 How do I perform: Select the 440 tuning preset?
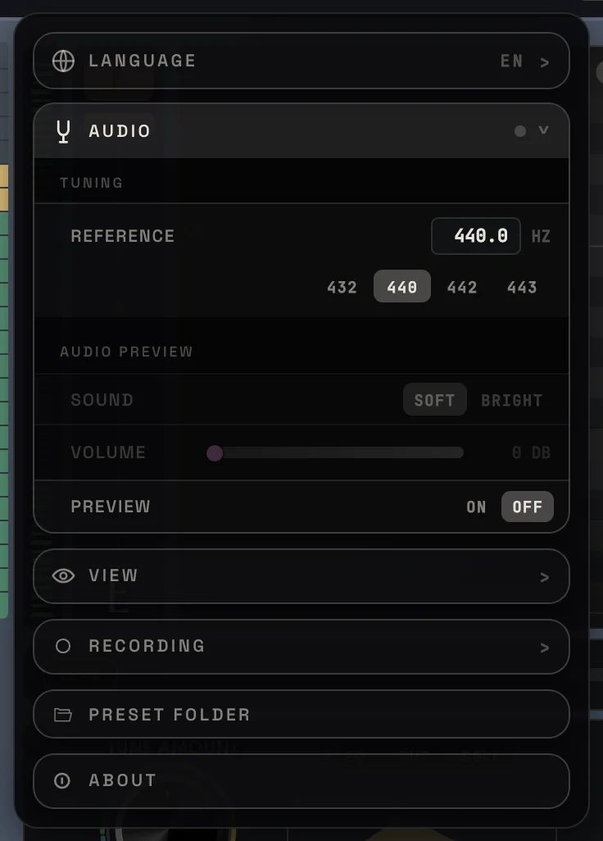tap(402, 286)
